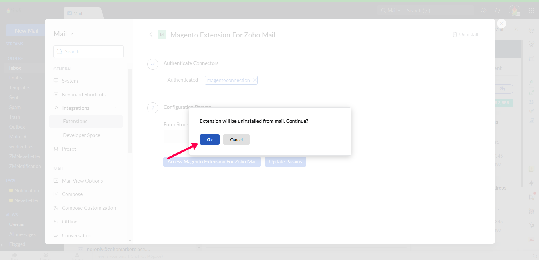Viewport: 539px width, 260px height.
Task: Click the Uninstall trash icon
Action: coord(455,35)
